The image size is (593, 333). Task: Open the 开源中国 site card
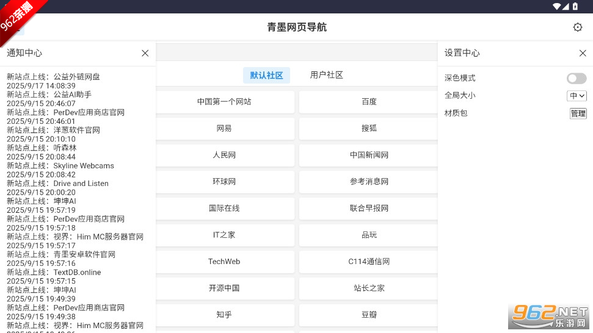click(x=225, y=288)
